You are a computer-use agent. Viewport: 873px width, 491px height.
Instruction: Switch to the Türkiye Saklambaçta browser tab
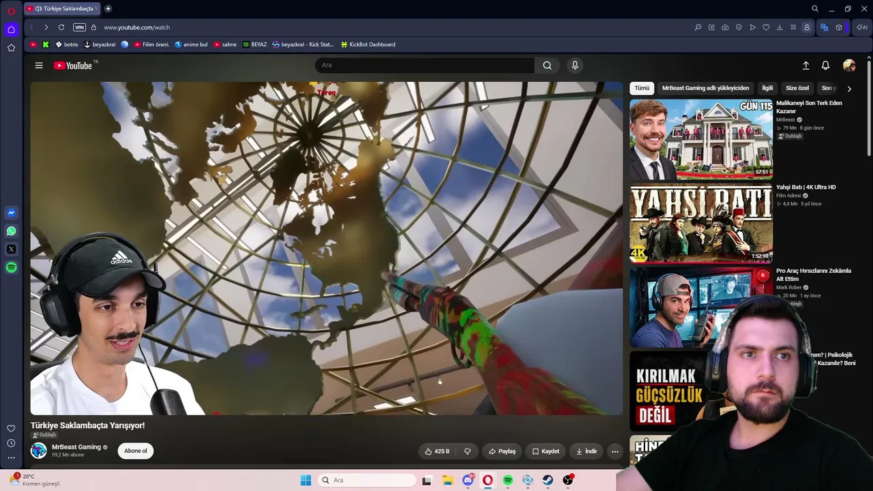(x=62, y=9)
